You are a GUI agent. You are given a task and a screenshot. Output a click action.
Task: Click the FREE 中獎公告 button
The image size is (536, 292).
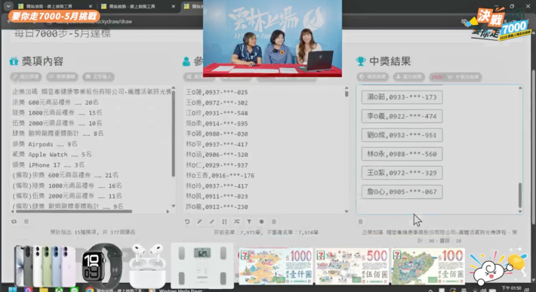tap(455, 77)
